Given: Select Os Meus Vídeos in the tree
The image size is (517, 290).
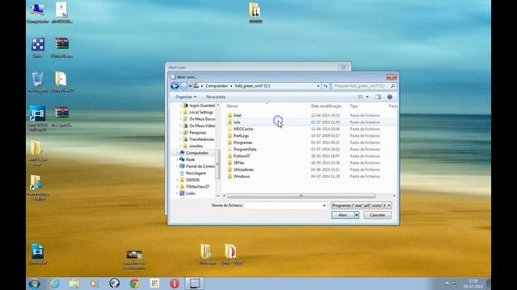Looking at the screenshot, I should tap(202, 126).
